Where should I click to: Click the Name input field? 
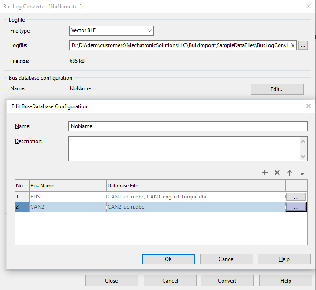click(x=188, y=126)
